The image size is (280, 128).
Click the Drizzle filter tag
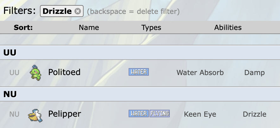[x=57, y=11]
